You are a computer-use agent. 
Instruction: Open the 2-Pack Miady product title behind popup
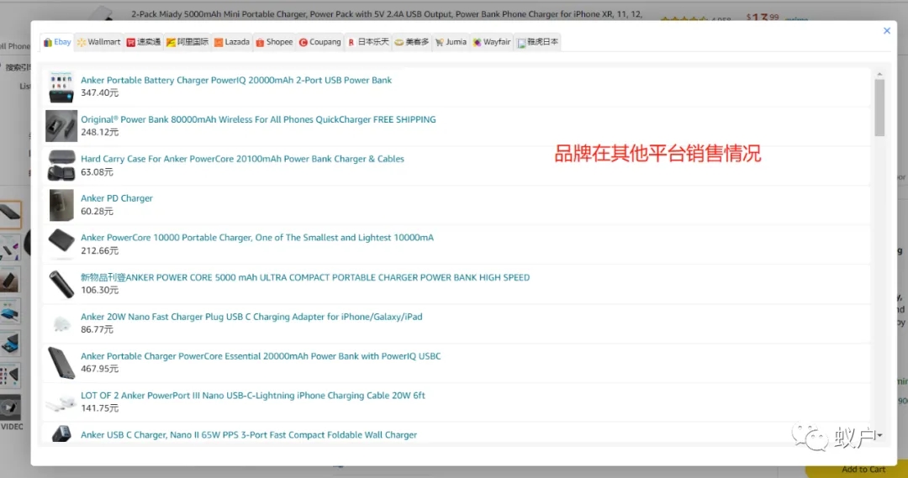pos(387,13)
